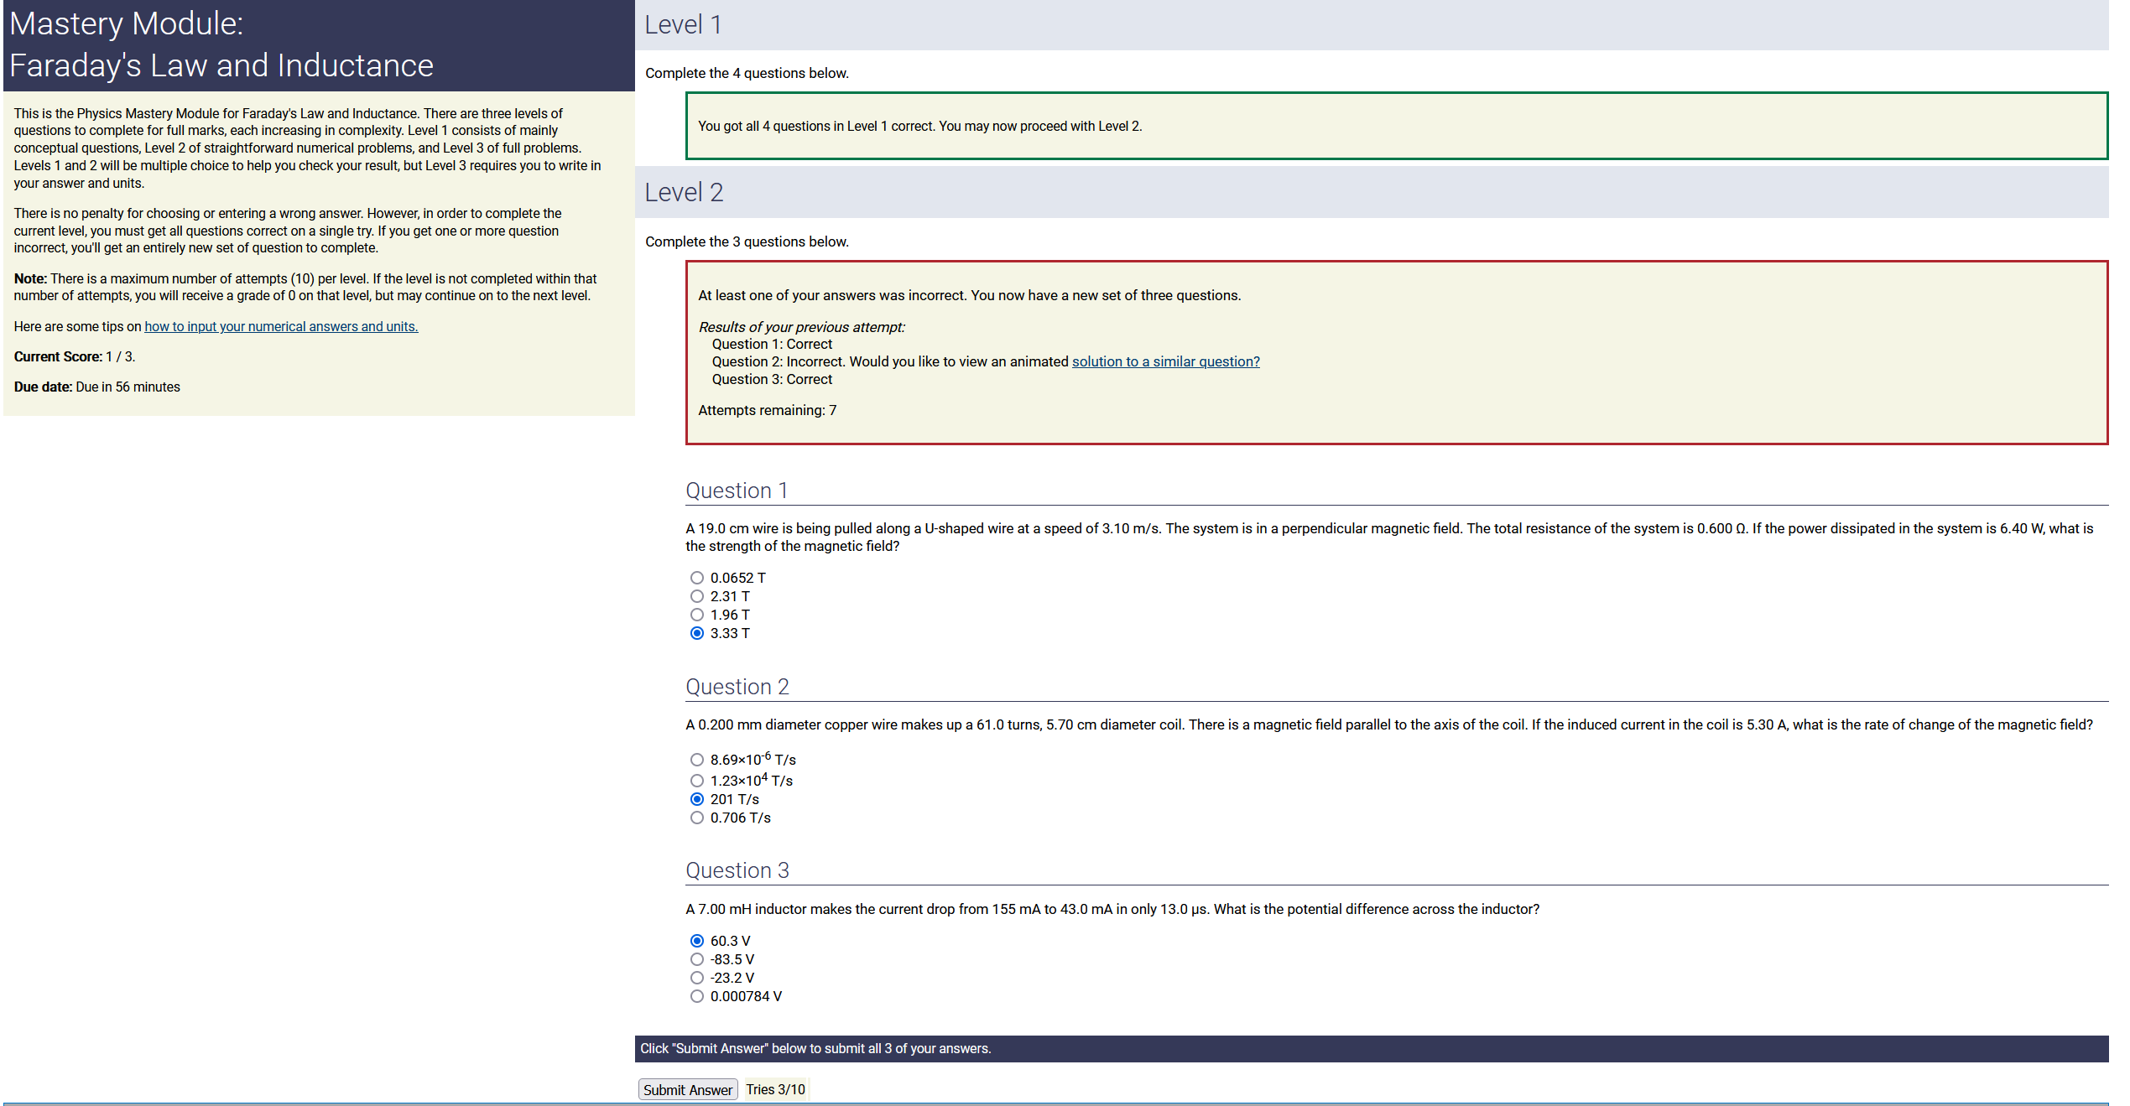Choose the 0.706 T/s radio button
The width and height of the screenshot is (2130, 1106).
point(696,818)
